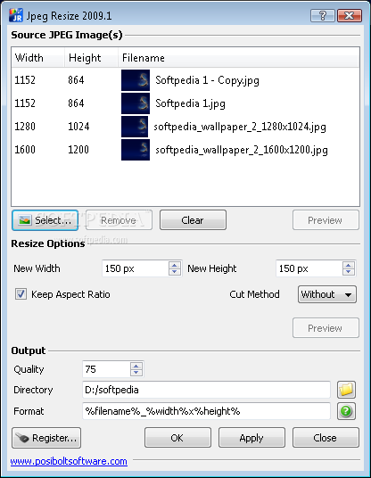Image resolution: width=371 pixels, height=478 pixels.
Task: Click height cell 1024
Action: pyautogui.click(x=78, y=127)
